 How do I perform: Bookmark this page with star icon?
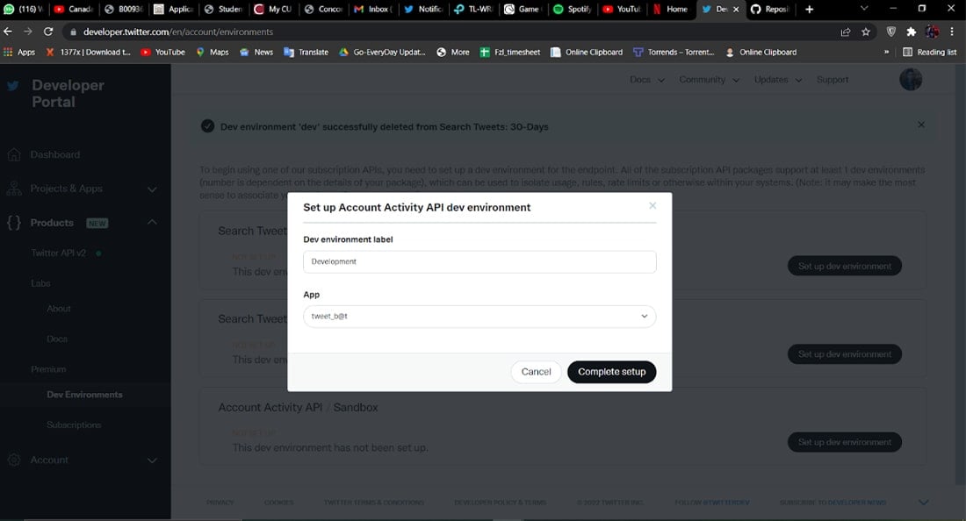[x=866, y=32]
